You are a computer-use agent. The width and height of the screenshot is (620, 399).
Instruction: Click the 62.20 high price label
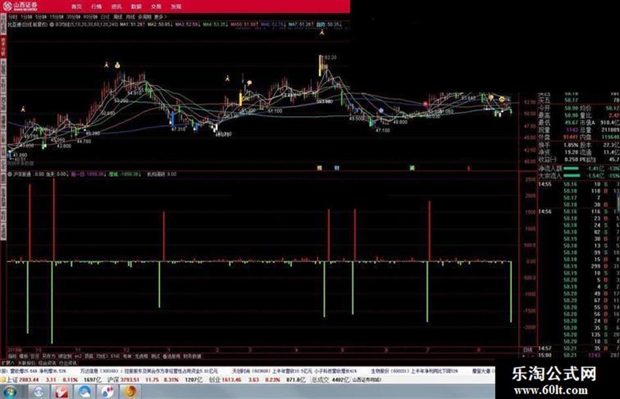(330, 58)
